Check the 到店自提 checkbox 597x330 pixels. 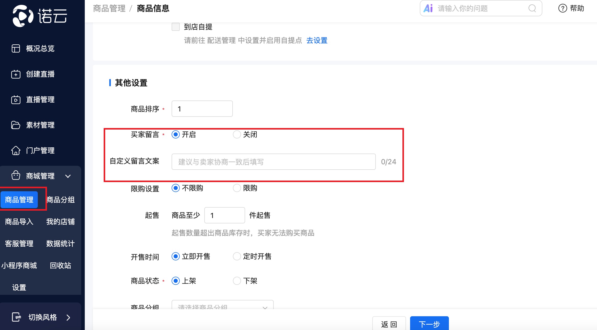(x=176, y=27)
